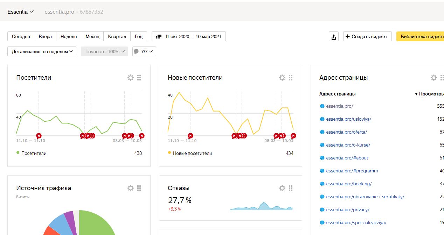Screen dimensions: 444x235
Task: Select the Месяц period tab
Action: (92, 36)
